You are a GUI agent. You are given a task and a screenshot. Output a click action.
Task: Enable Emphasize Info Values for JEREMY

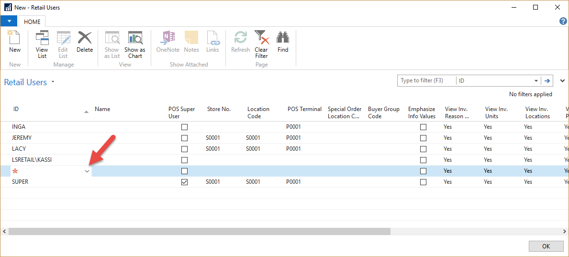tap(423, 138)
